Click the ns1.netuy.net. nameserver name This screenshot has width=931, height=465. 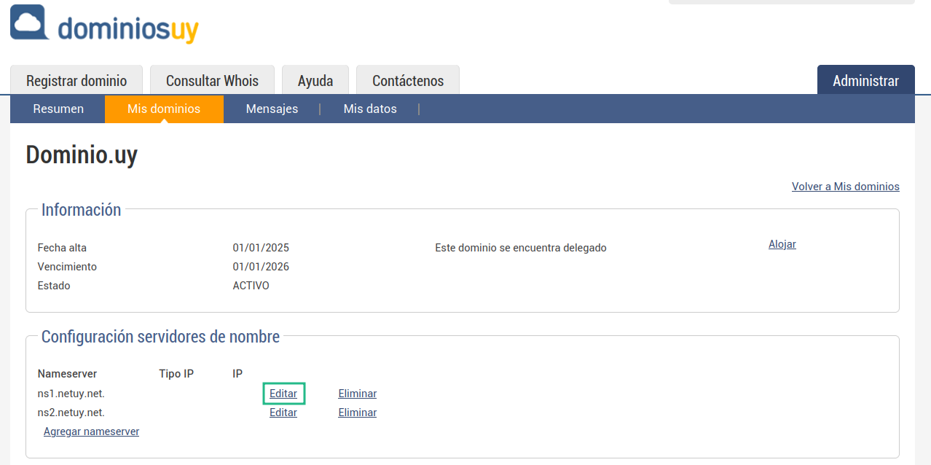tap(71, 394)
